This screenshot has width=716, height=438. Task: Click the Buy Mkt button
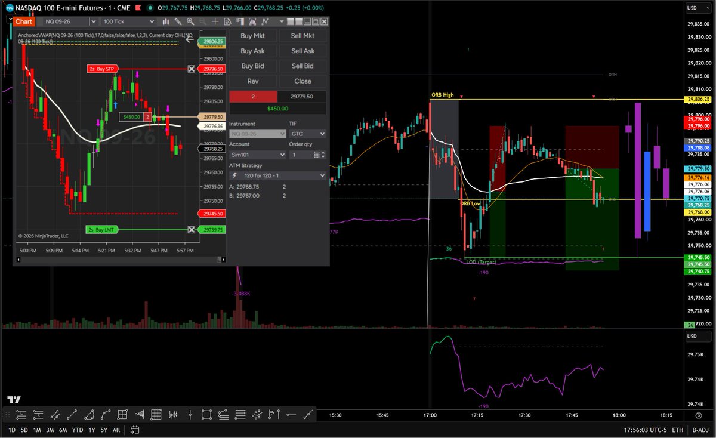click(253, 36)
